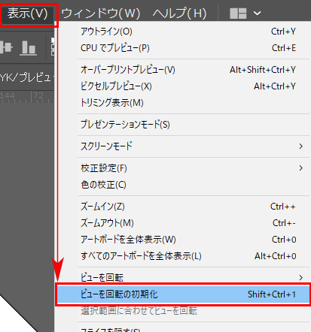
Task: Click the horizontal ruler strip
Action: click(27, 97)
